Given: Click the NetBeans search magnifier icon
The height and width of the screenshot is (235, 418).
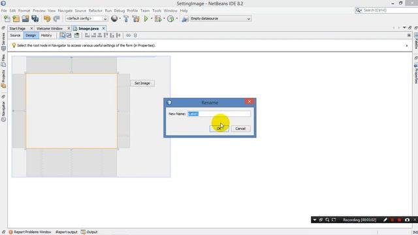Looking at the screenshot, I should (359, 10).
